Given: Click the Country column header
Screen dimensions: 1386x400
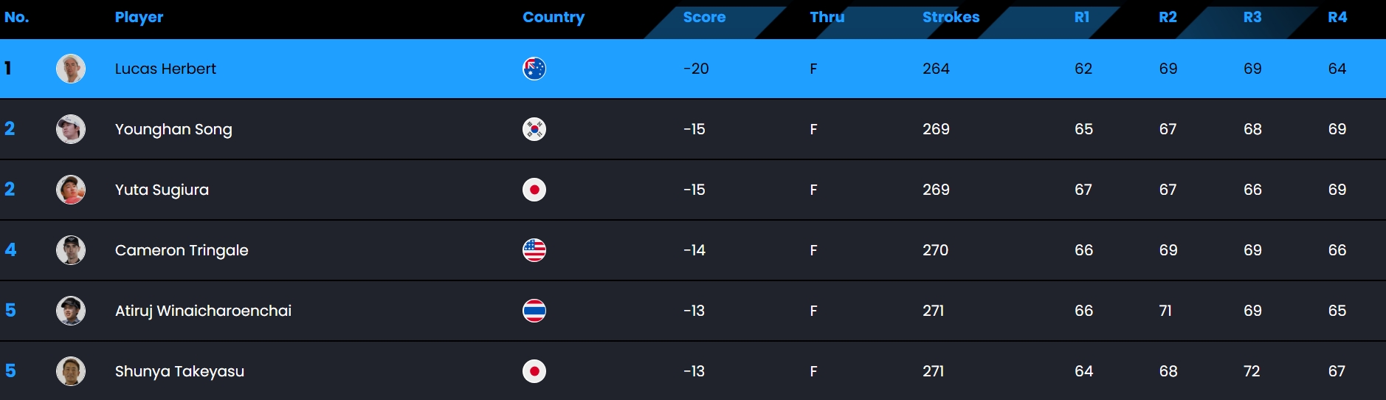Looking at the screenshot, I should 554,17.
